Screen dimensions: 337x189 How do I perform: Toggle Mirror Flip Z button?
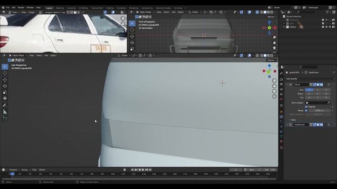coord(326,98)
